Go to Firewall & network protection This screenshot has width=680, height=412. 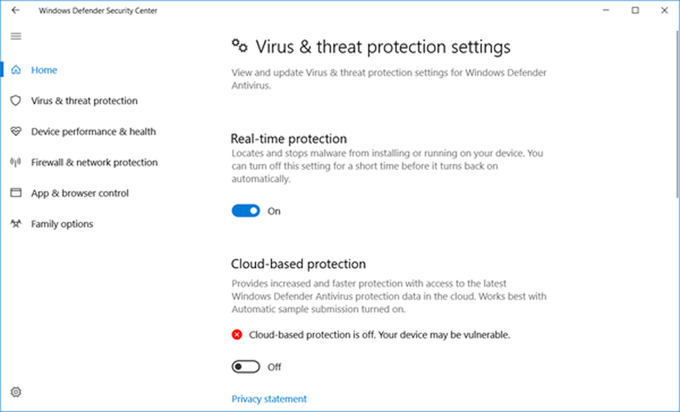[x=94, y=162]
